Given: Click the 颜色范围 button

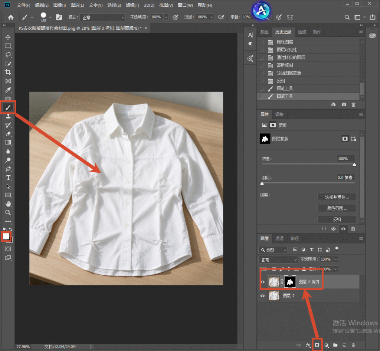Looking at the screenshot, I should click(337, 208).
